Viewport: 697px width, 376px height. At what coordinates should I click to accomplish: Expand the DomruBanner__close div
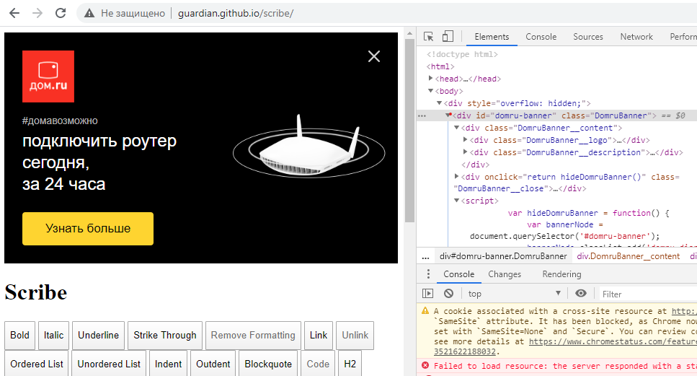[456, 177]
